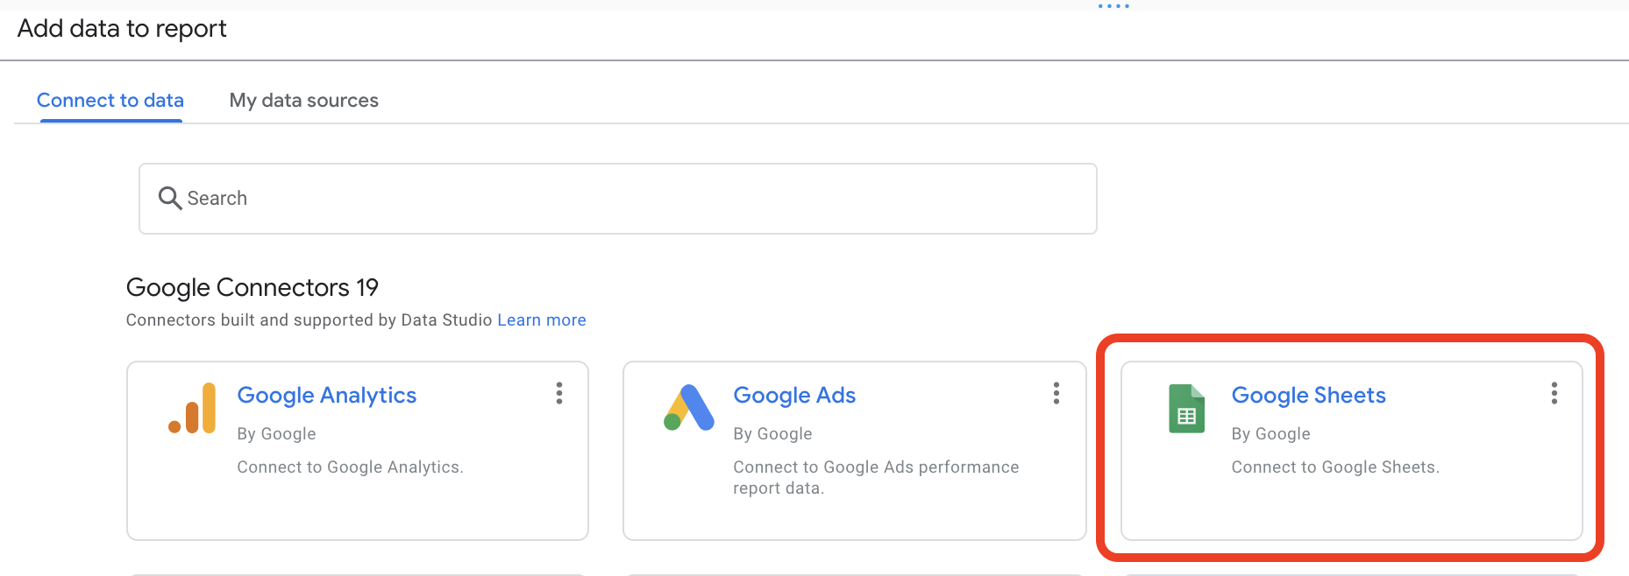Open the Google Ads connector title

coord(794,396)
